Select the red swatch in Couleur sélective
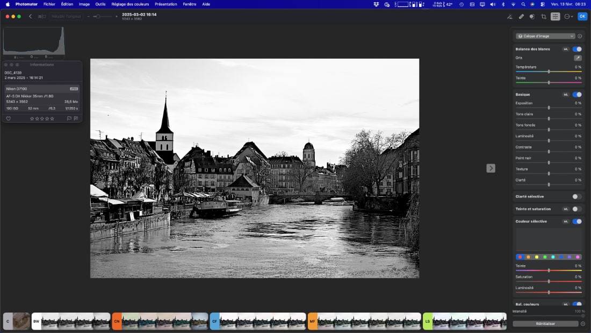The image size is (591, 333). [x=520, y=257]
